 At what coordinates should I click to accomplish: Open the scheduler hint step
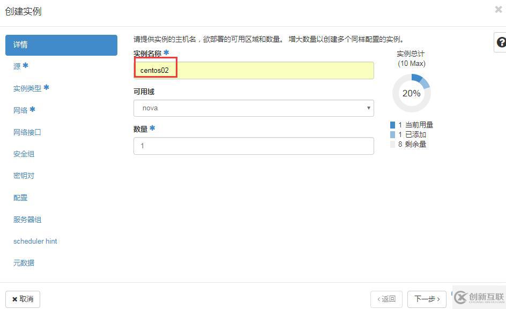click(35, 242)
